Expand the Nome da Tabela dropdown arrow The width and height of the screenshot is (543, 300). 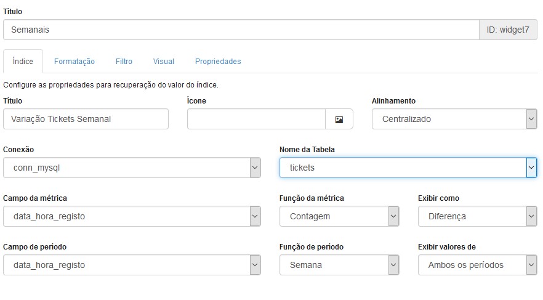coord(531,168)
